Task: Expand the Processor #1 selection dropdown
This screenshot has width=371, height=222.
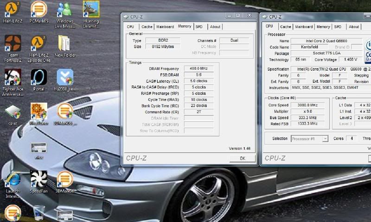Action: (326, 139)
